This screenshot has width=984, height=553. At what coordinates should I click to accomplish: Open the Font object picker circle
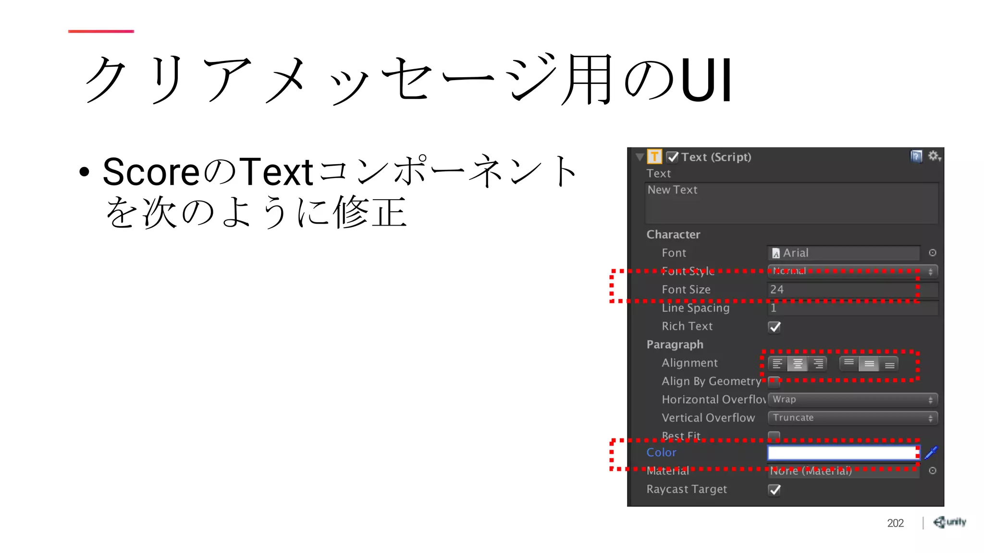[x=933, y=253]
